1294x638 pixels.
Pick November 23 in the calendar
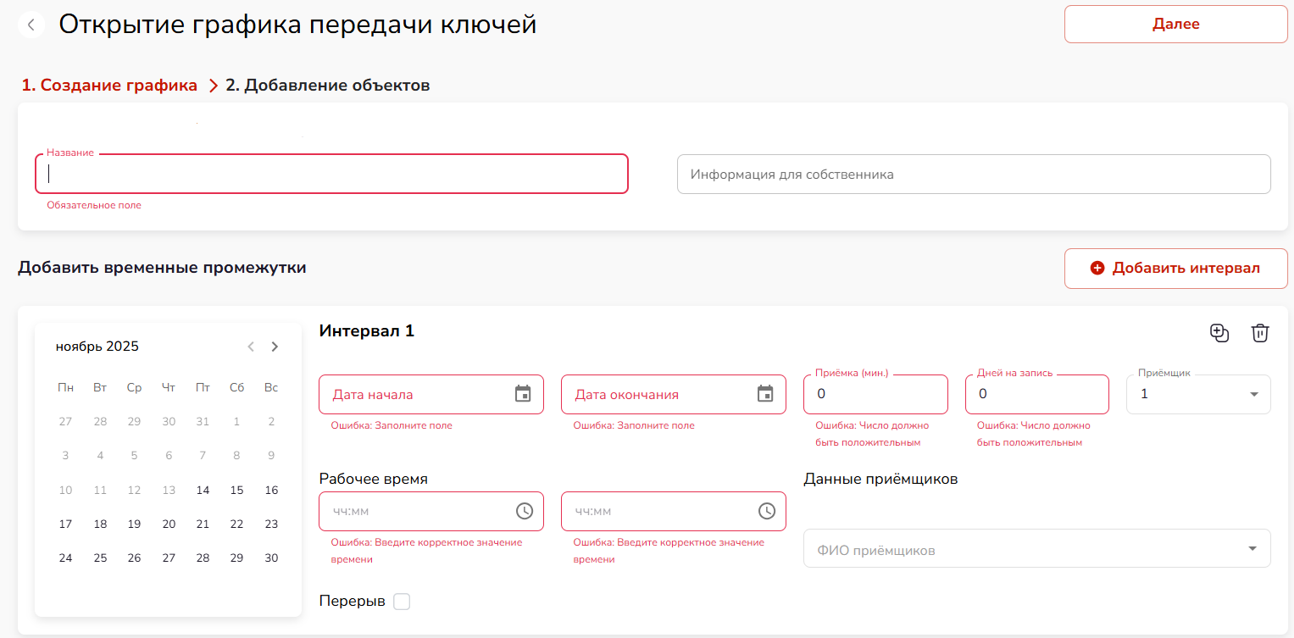(x=271, y=524)
